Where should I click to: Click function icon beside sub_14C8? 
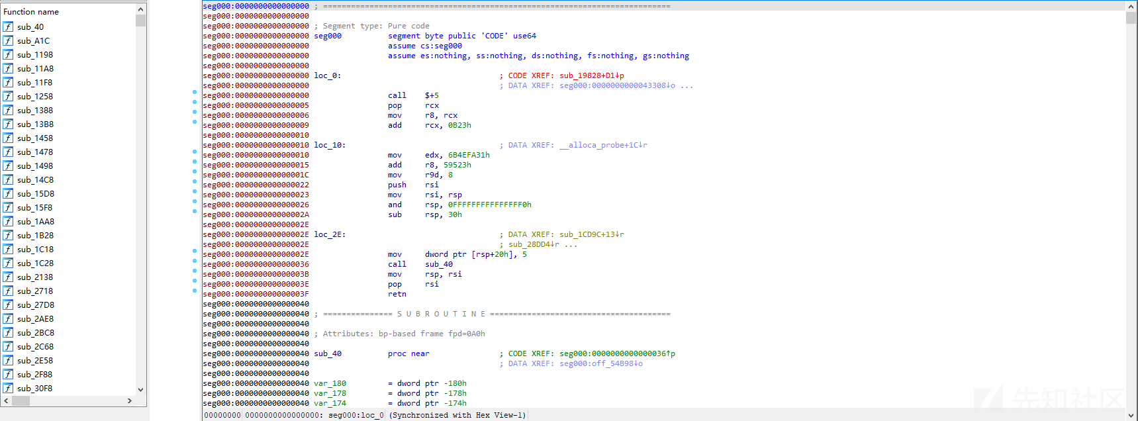tap(8, 179)
